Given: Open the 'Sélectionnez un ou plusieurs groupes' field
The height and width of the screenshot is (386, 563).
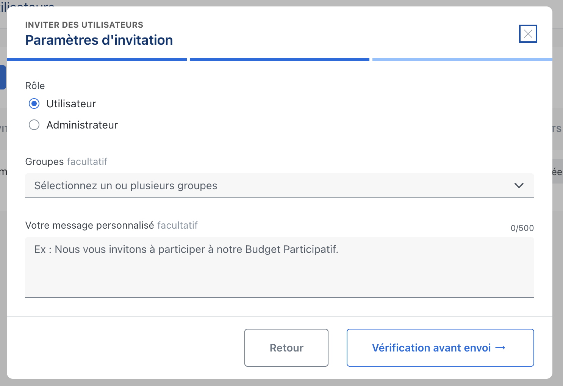Looking at the screenshot, I should pyautogui.click(x=265, y=185).
